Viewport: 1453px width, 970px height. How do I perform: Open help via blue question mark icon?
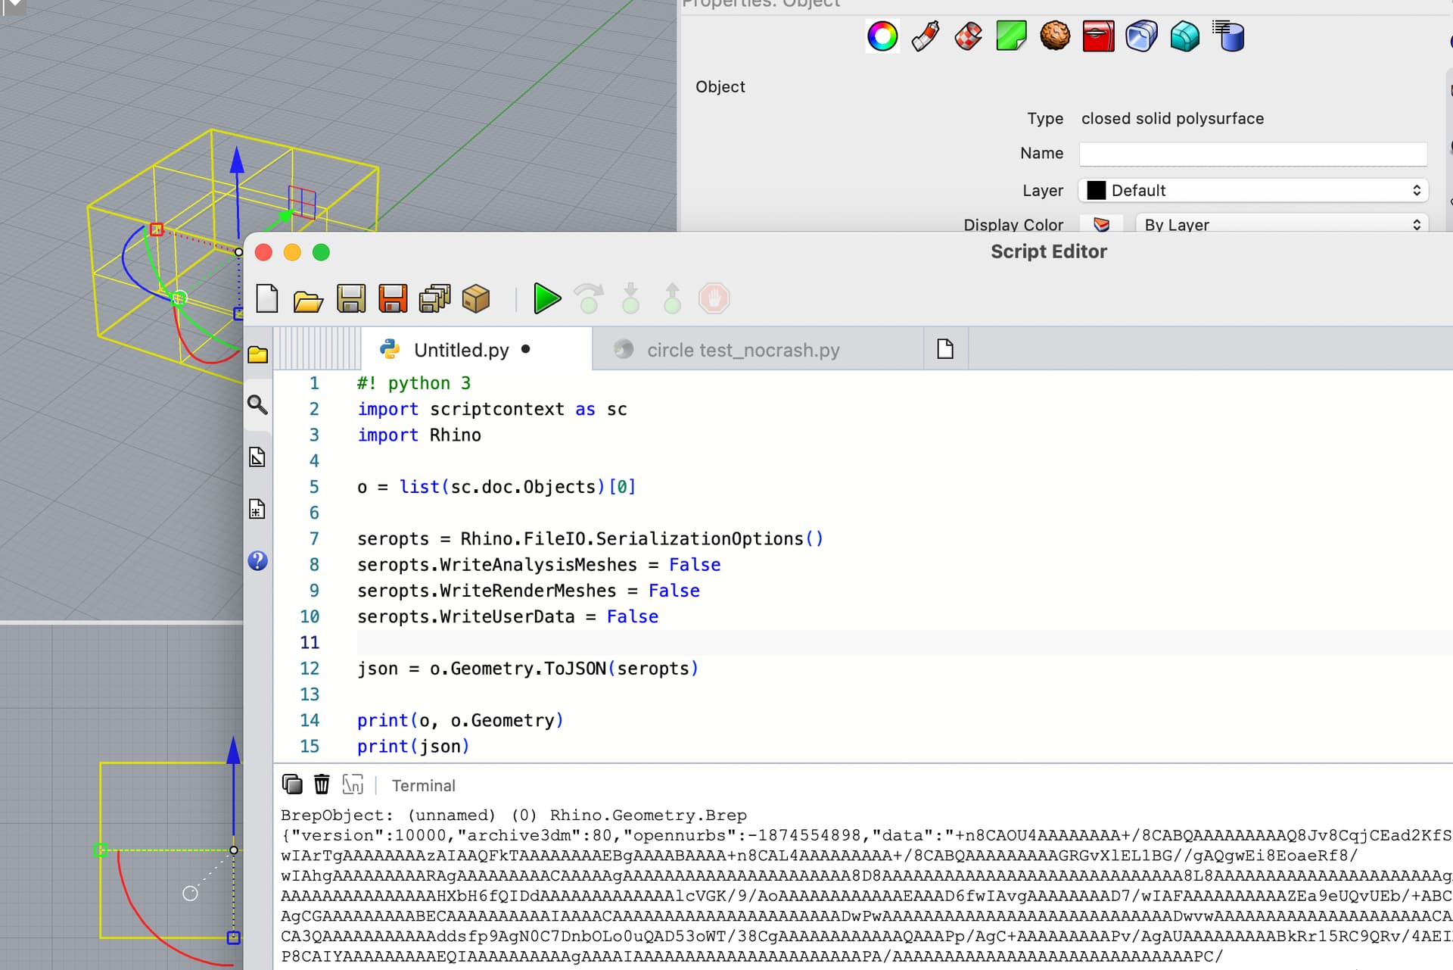(x=257, y=560)
